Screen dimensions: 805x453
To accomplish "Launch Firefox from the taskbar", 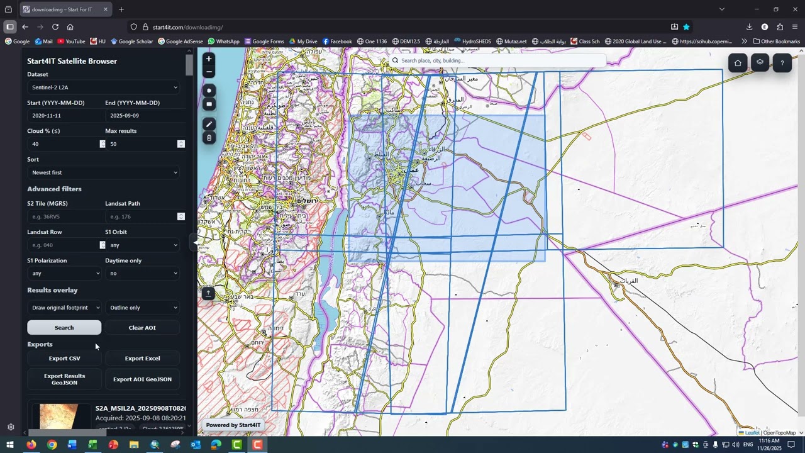I will click(x=31, y=445).
